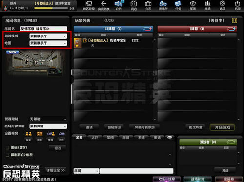Image resolution: width=244 pixels, height=182 pixels.
Task: Select the third view icon with camera and figure
Action: (51, 134)
